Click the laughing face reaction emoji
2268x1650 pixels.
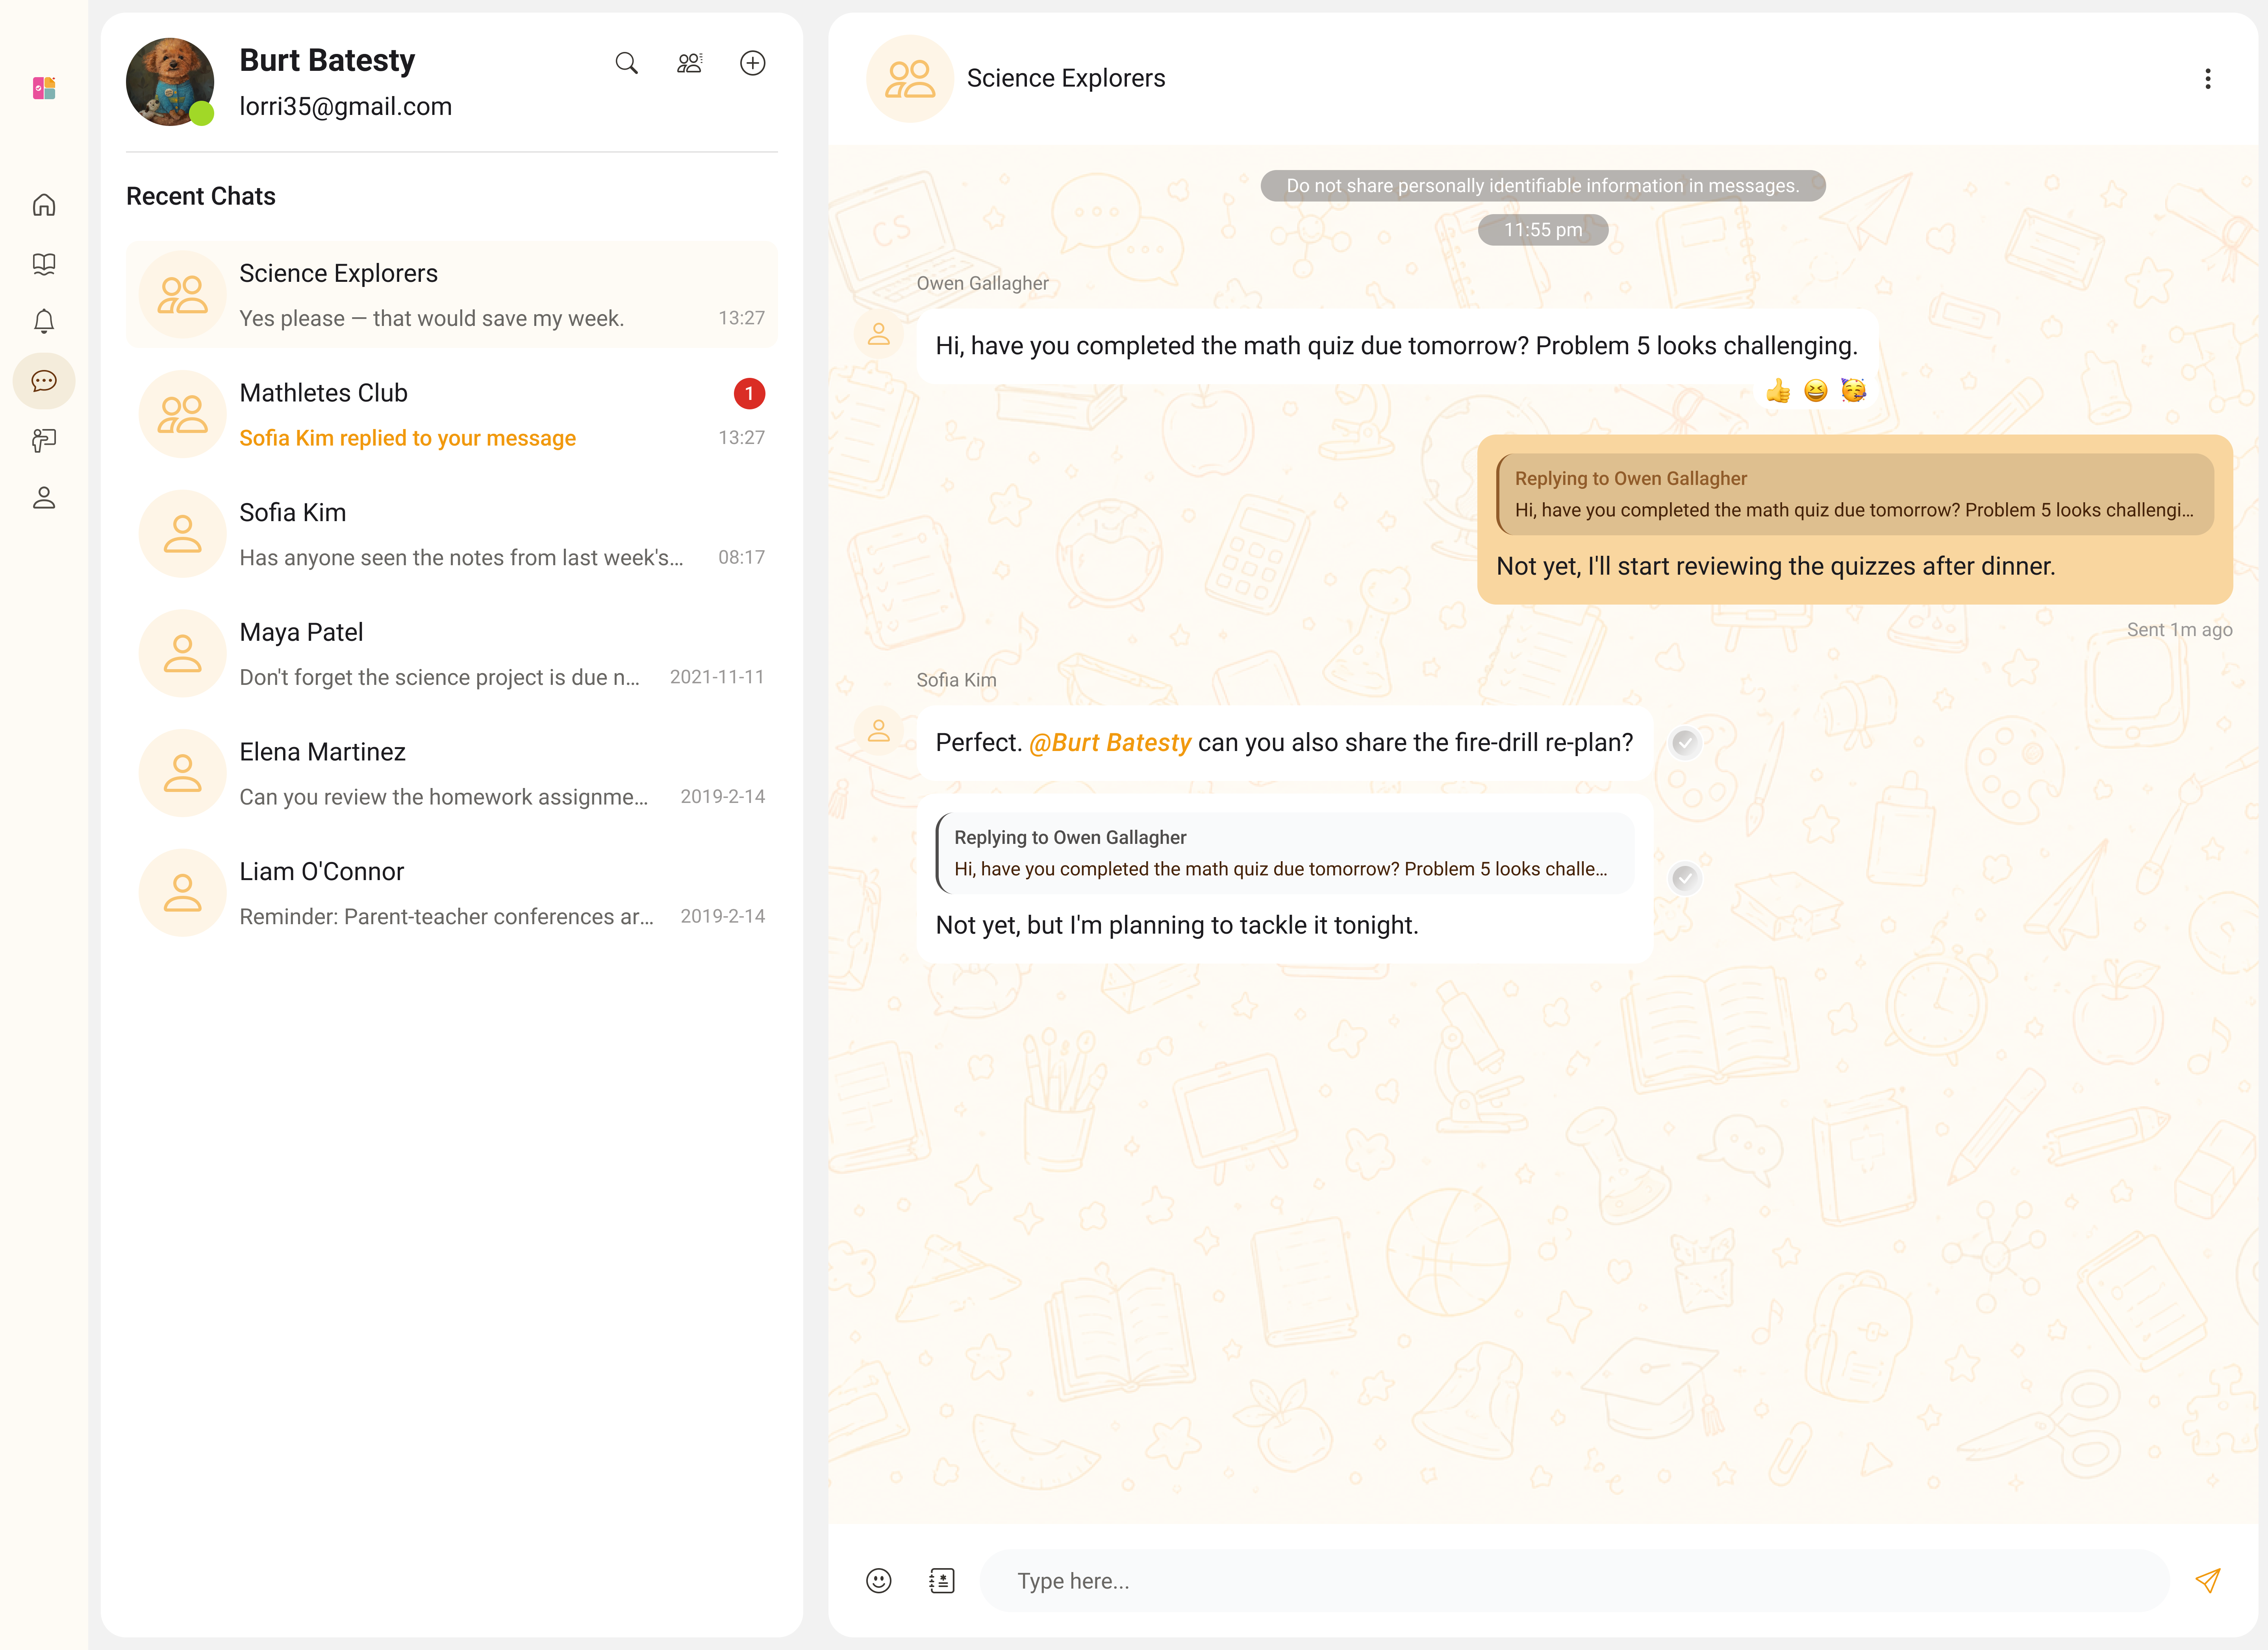[x=1815, y=391]
